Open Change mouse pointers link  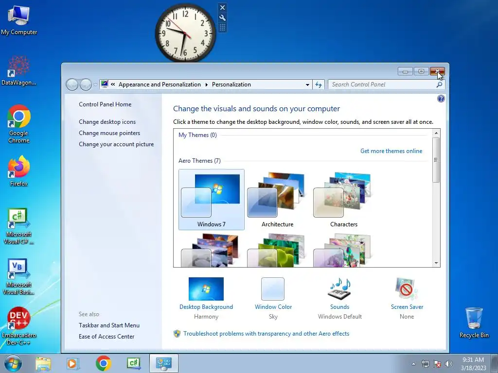109,133
